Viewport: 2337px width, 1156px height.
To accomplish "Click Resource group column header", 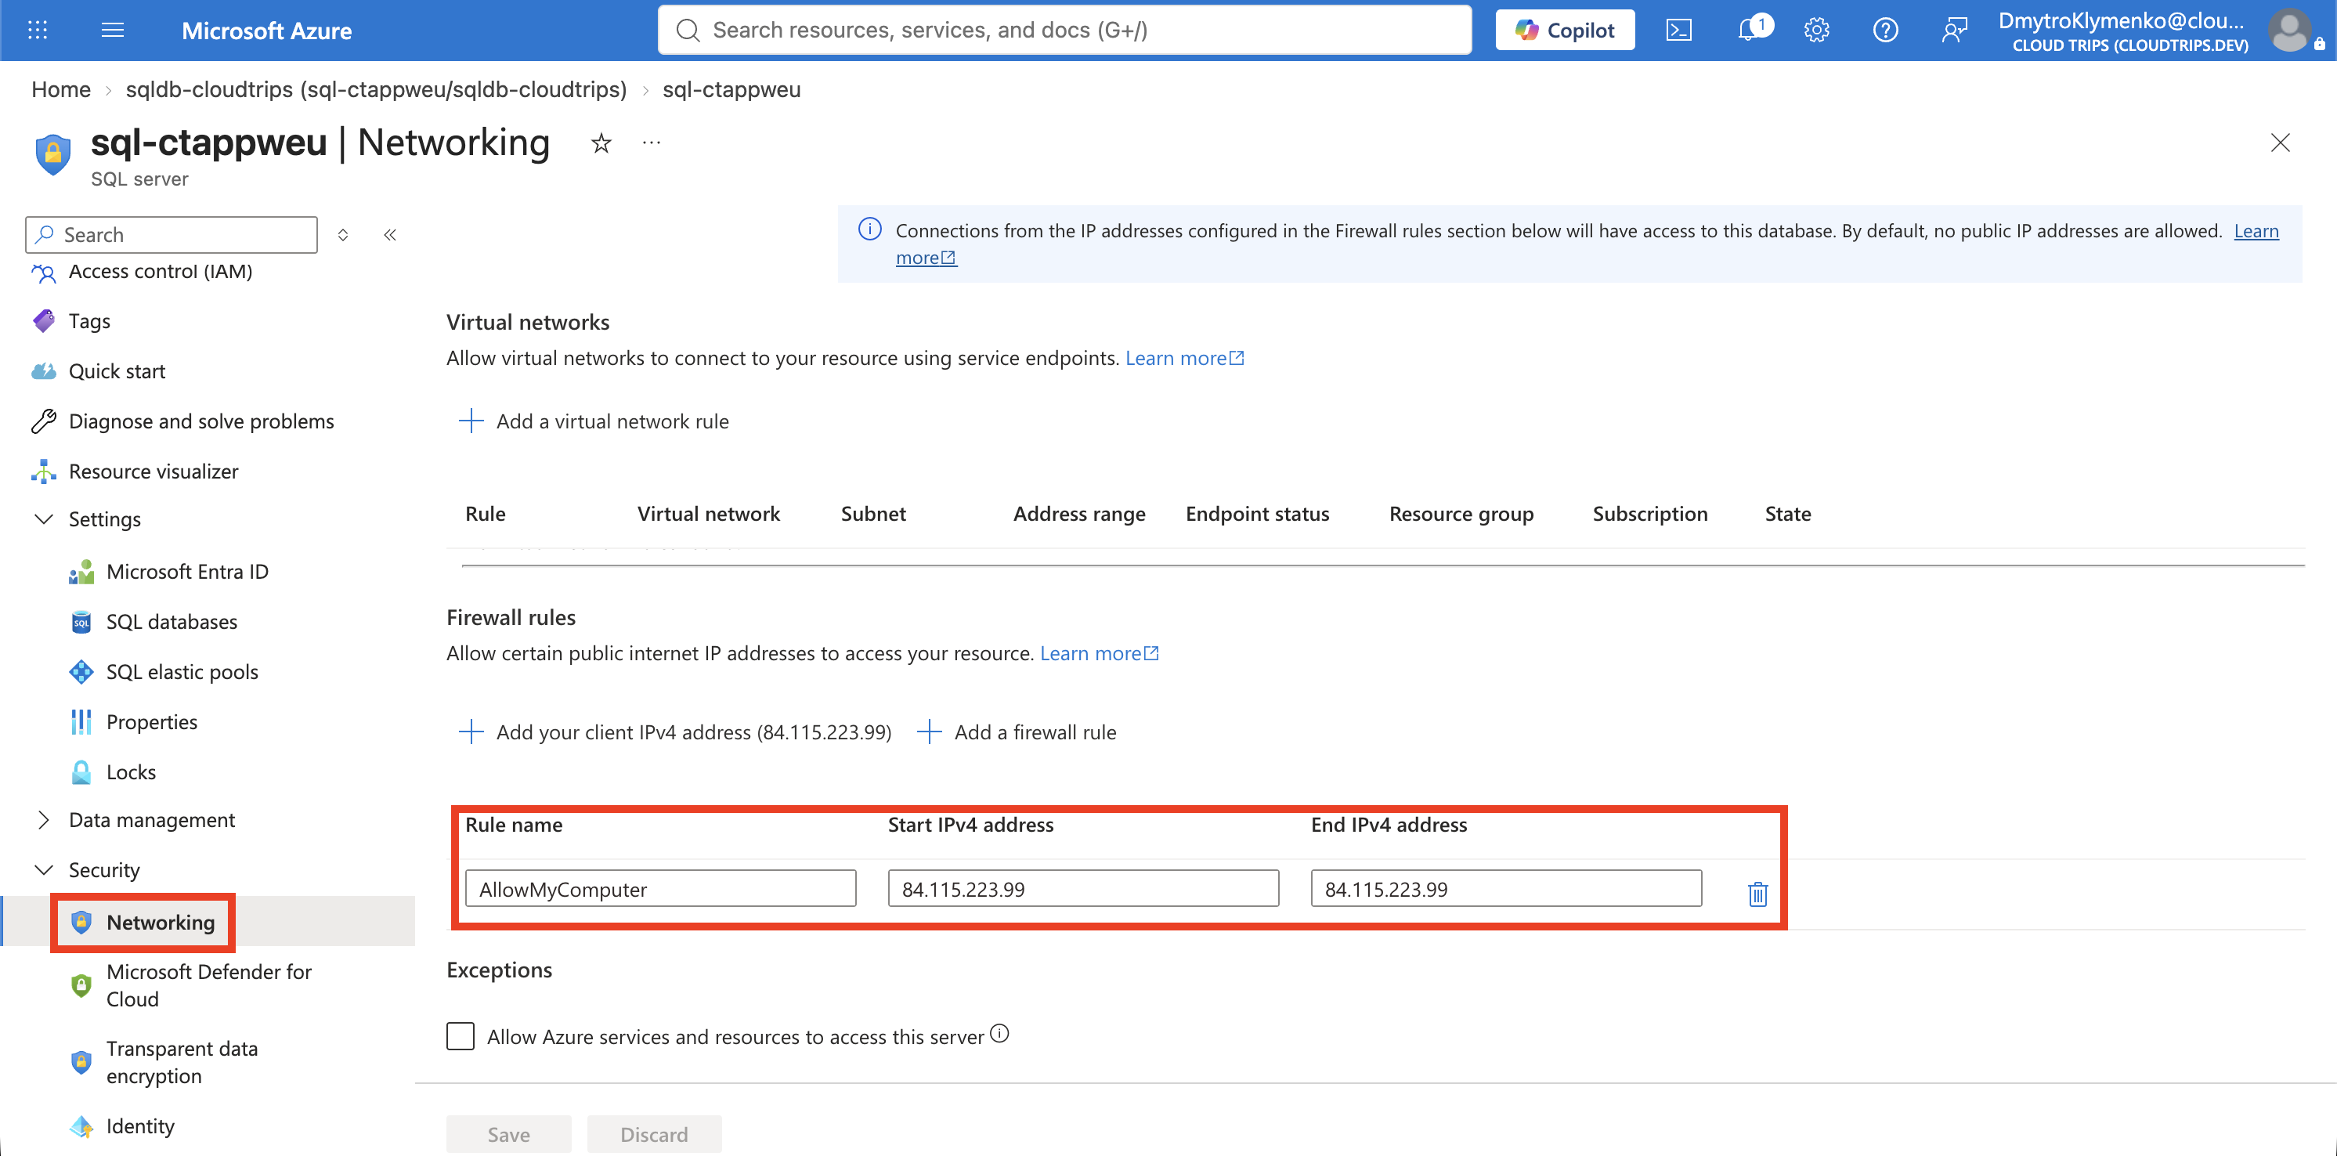I will (x=1461, y=513).
